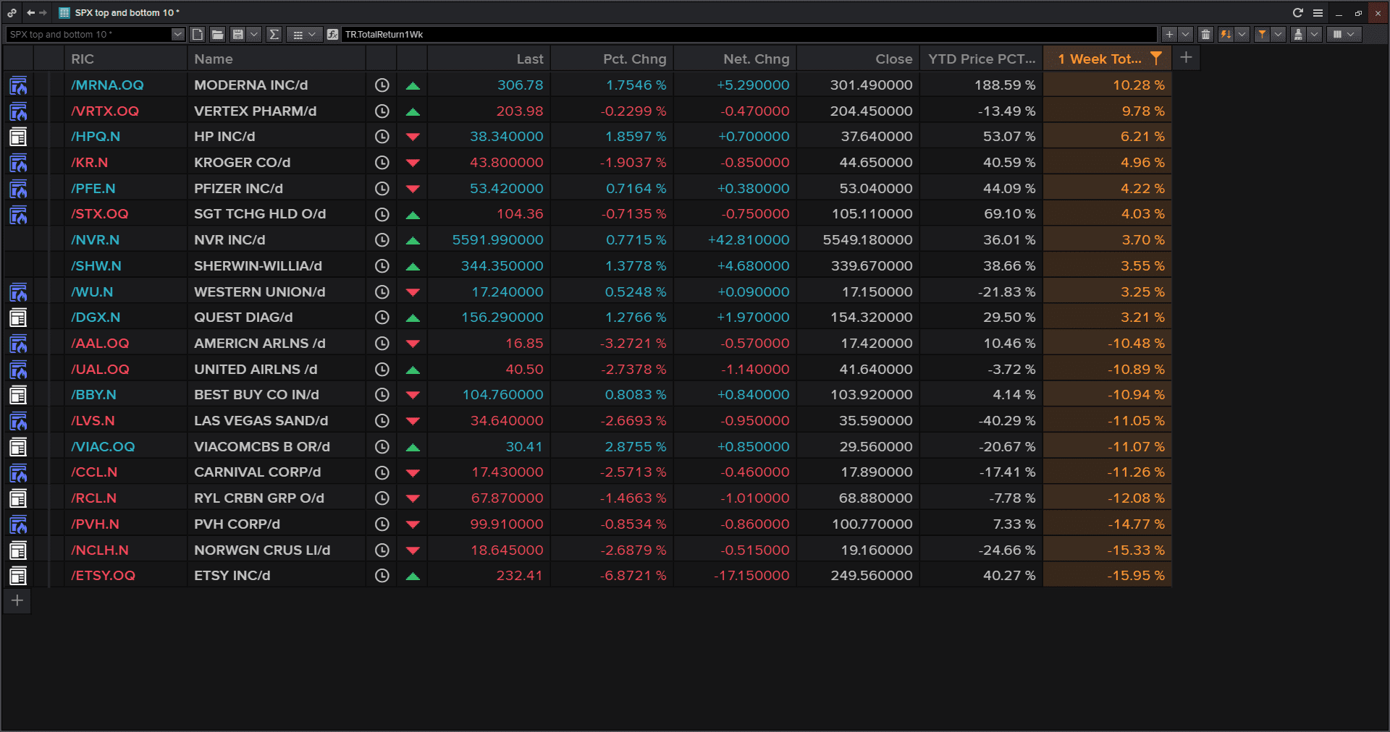Add a new row with bottom plus

pyautogui.click(x=17, y=600)
